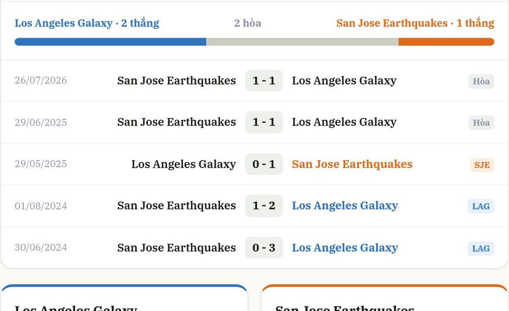
Task: Open the 0 - 1 score box
Action: click(x=264, y=164)
